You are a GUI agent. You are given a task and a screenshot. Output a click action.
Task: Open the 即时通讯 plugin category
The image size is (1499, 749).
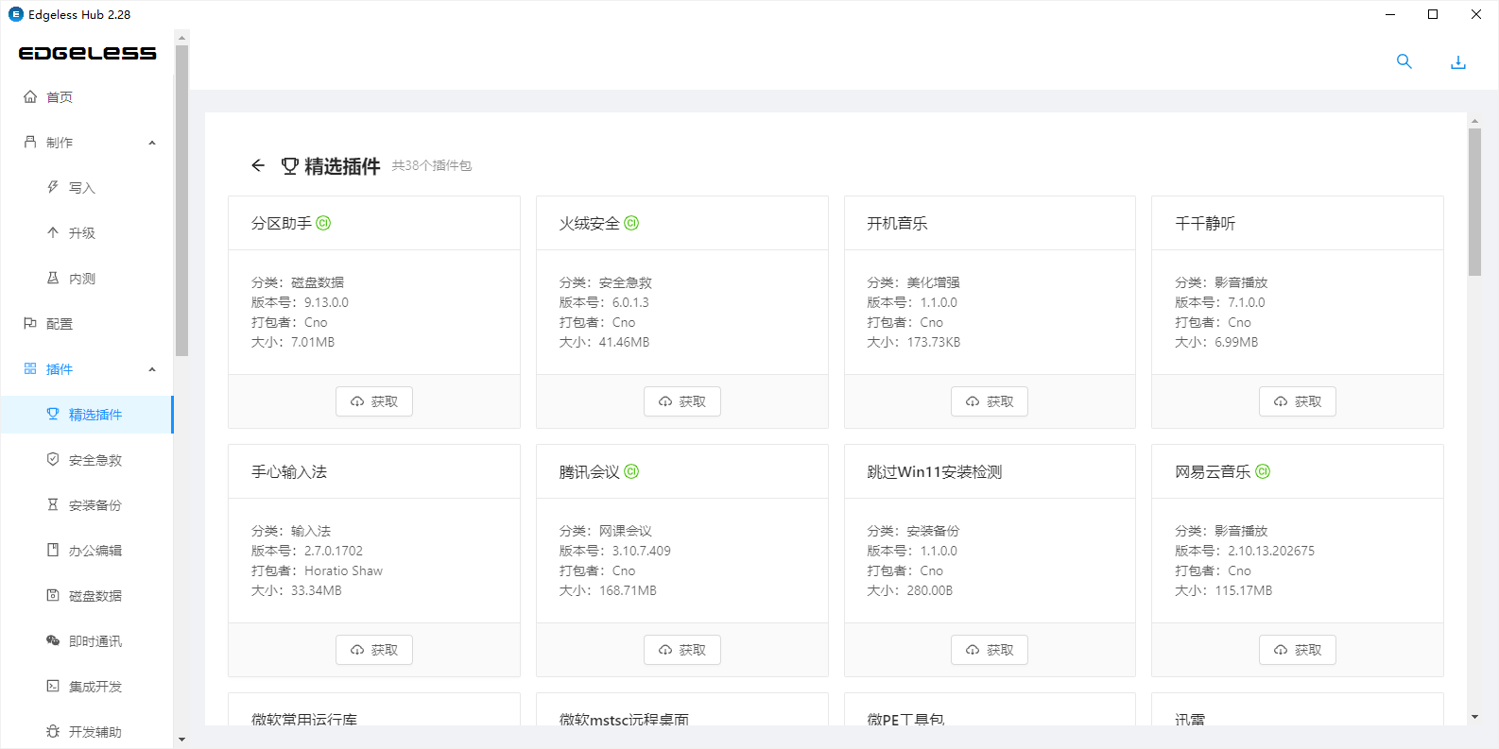(95, 641)
